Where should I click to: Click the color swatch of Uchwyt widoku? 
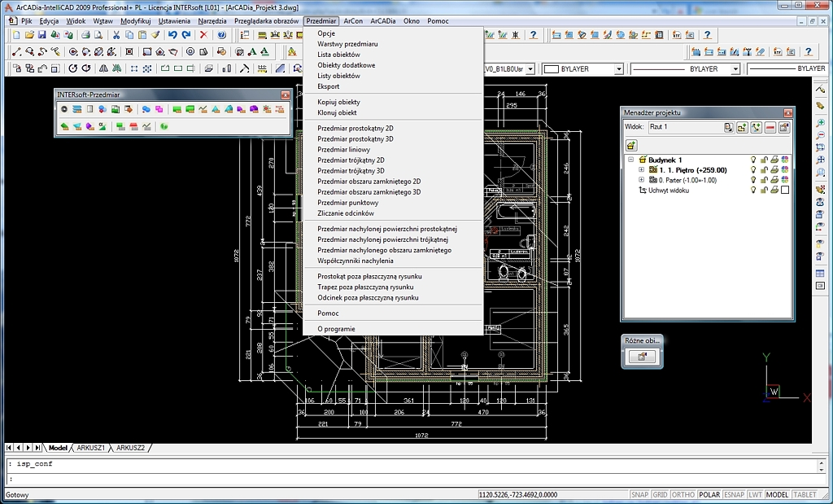click(785, 191)
